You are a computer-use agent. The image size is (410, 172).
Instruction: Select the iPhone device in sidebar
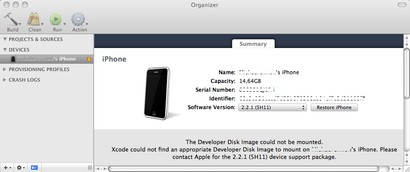click(x=47, y=59)
